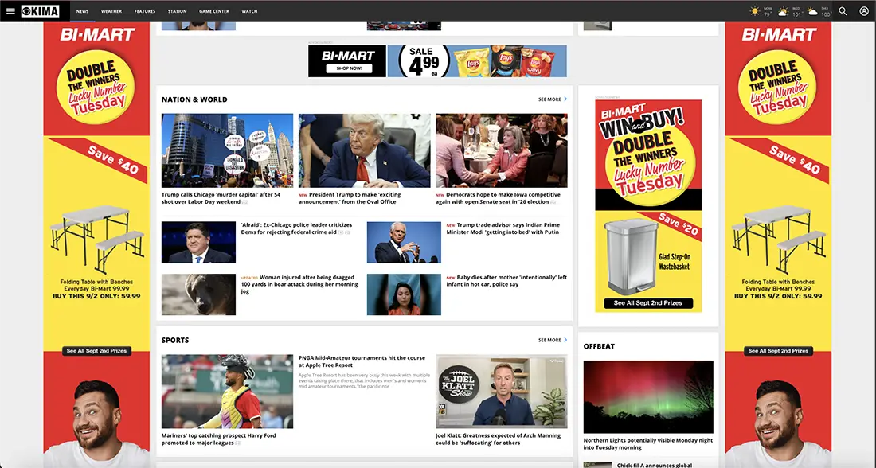The image size is (876, 468).
Task: Open the search magnifier icon
Action: point(843,11)
